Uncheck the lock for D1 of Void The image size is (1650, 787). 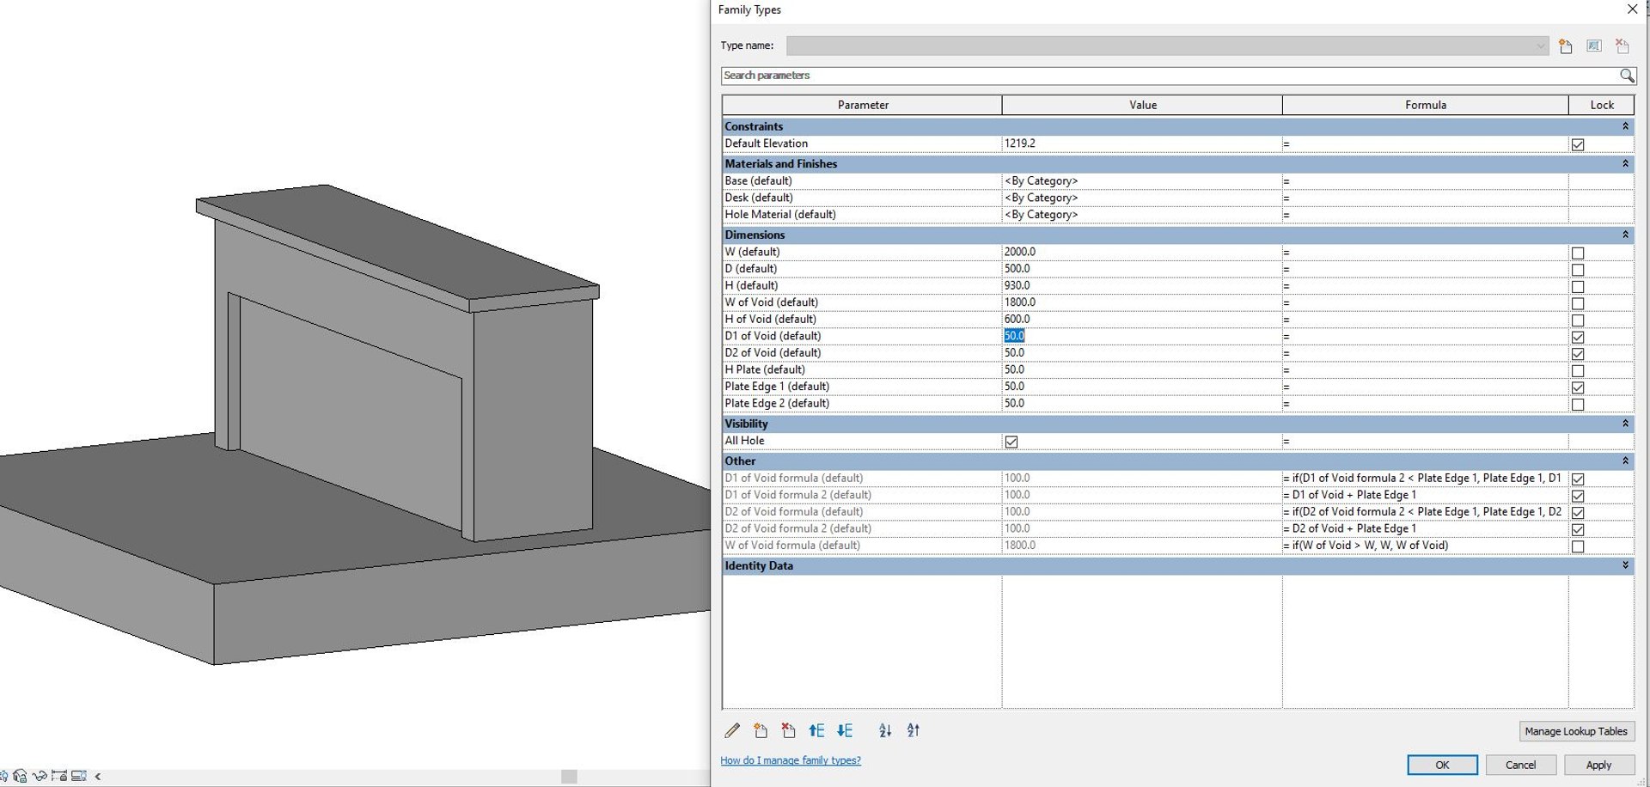coord(1578,337)
